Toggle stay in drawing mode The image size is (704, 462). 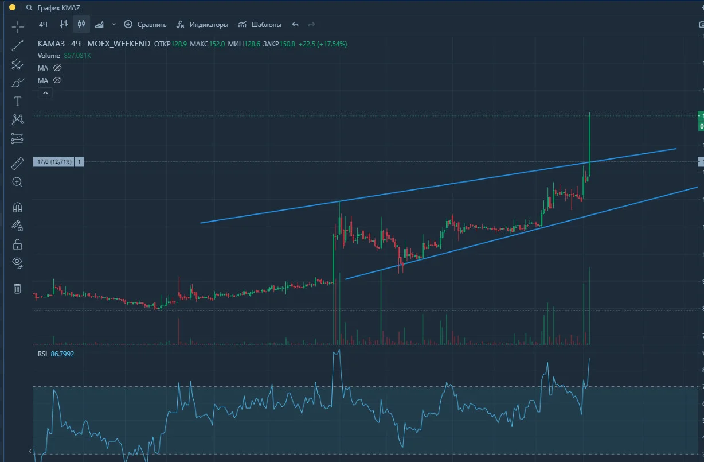coord(18,226)
